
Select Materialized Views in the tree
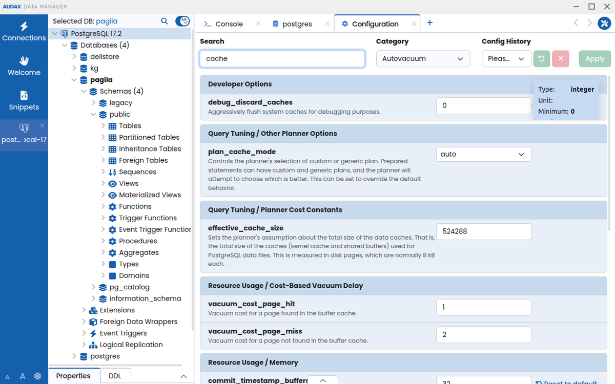150,195
